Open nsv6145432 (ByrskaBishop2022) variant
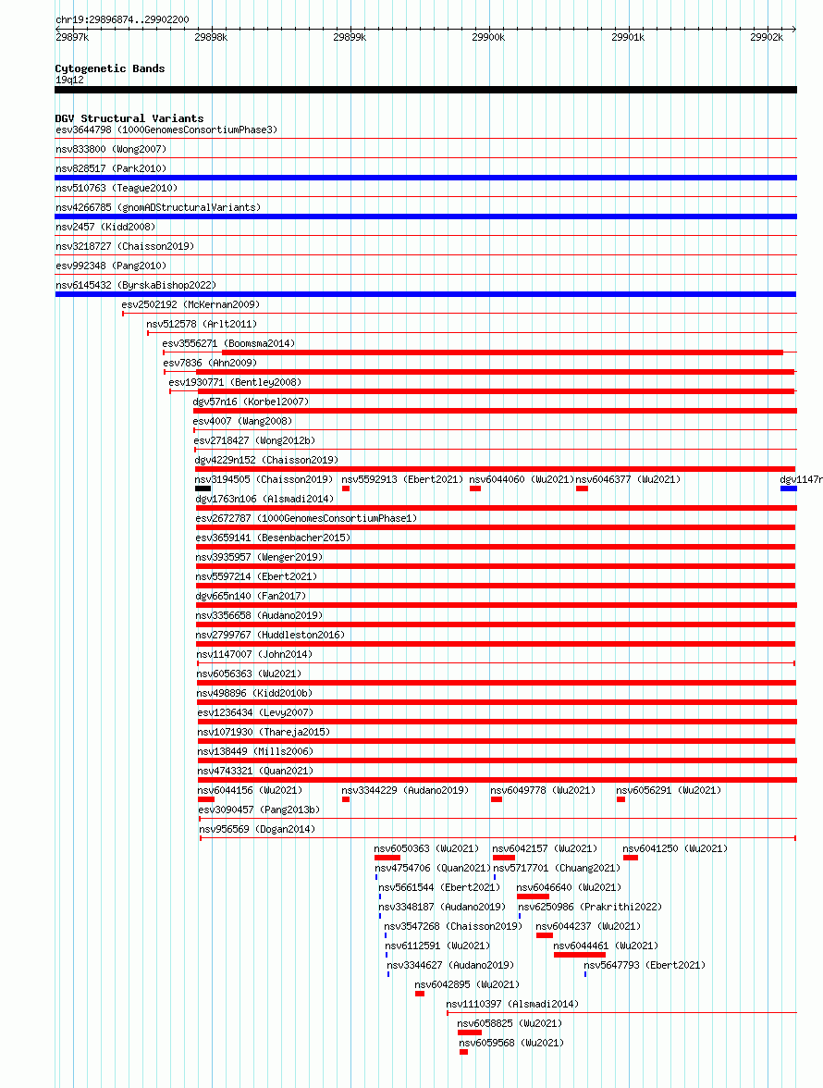The height and width of the screenshot is (1088, 823). click(x=136, y=285)
